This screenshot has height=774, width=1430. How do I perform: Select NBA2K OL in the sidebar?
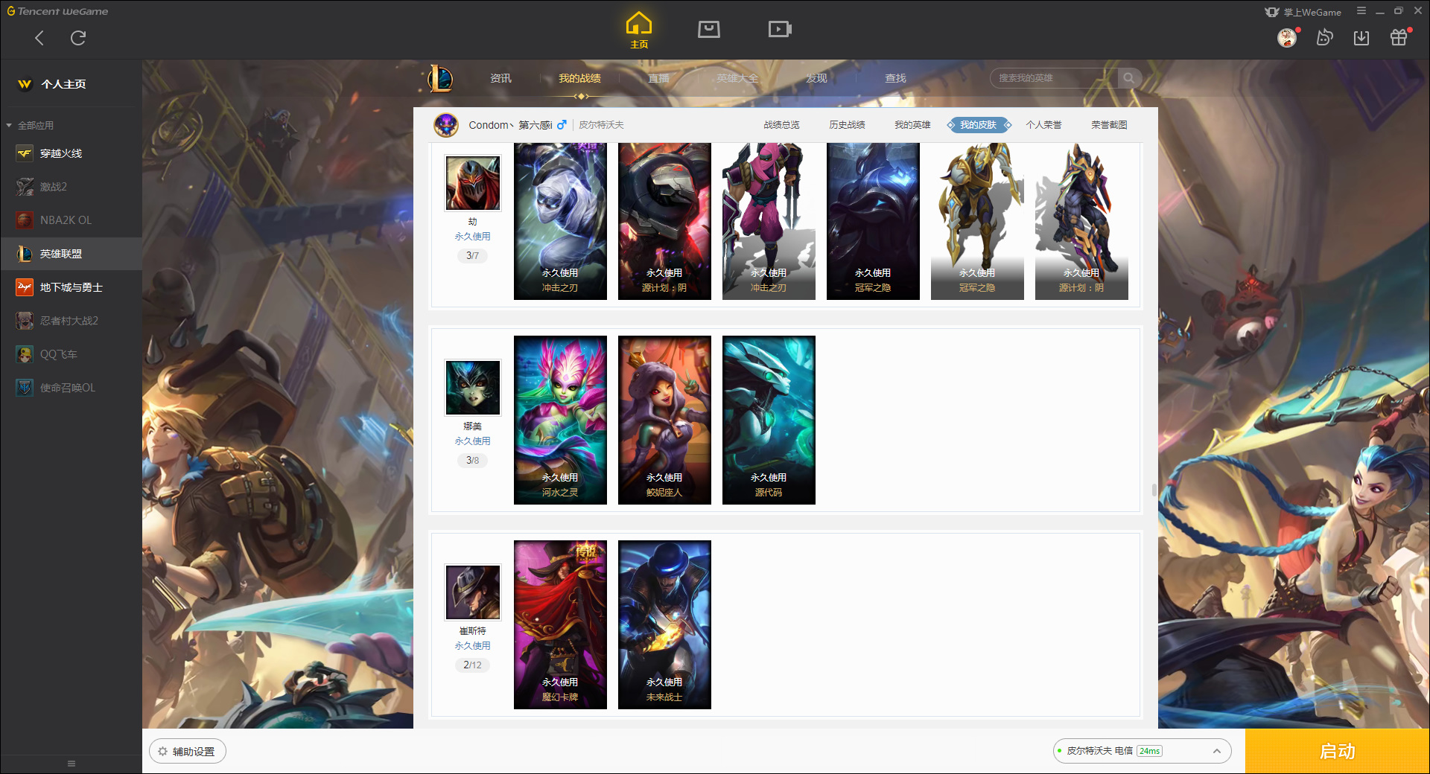pos(71,220)
